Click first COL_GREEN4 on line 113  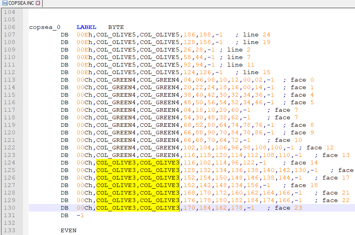tap(116, 80)
